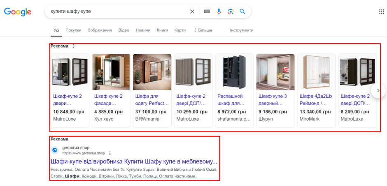The image size is (387, 186).
Task: Click the blue magnifier search icon
Action: [242, 11]
